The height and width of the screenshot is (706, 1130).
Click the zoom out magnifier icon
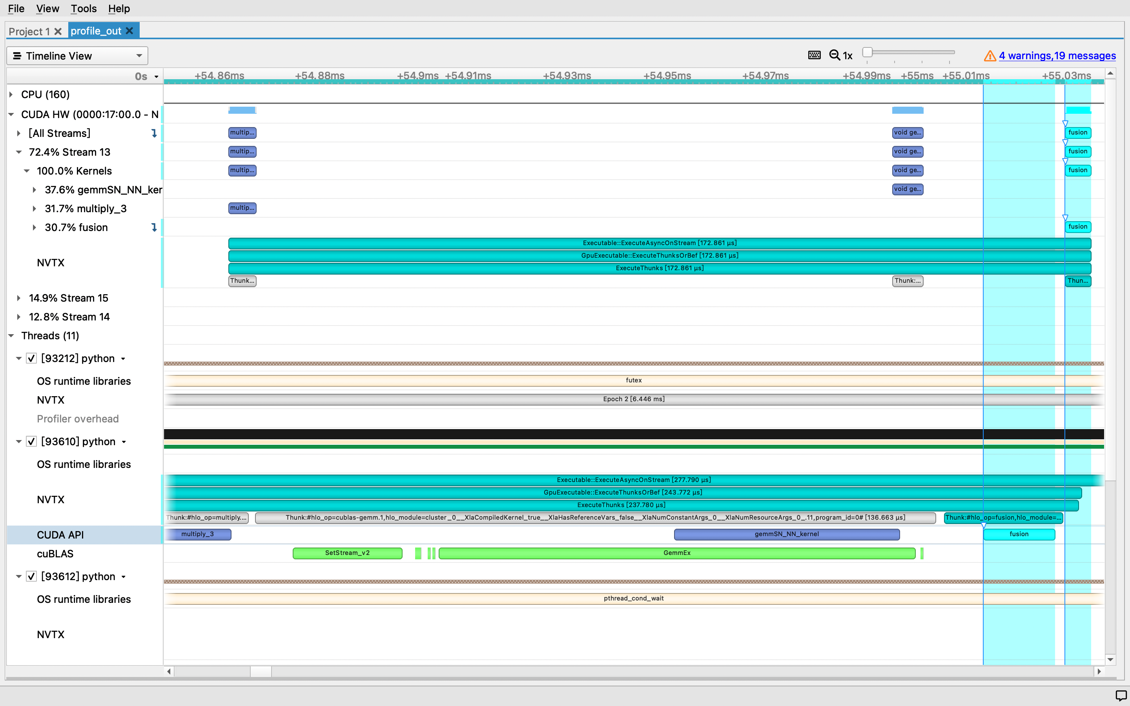tap(835, 56)
